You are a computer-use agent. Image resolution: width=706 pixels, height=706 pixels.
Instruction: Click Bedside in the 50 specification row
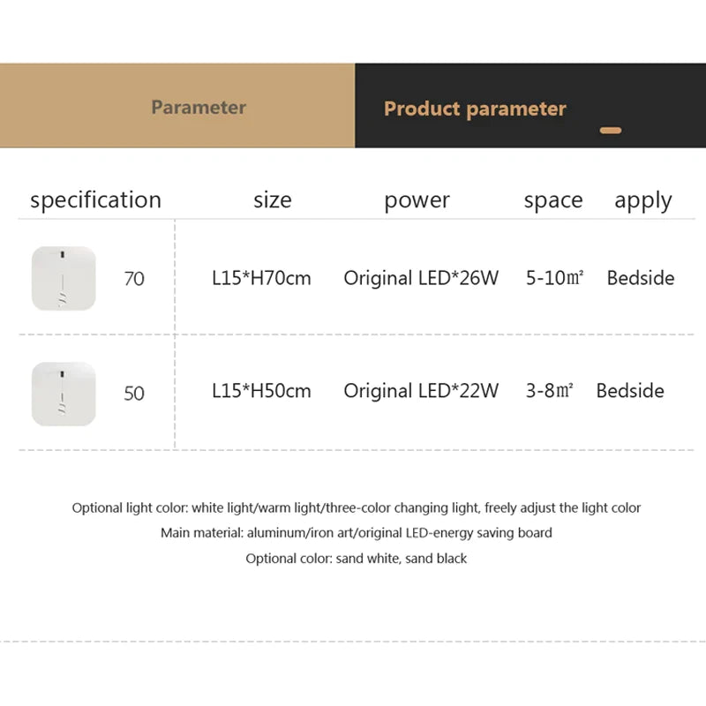pos(630,391)
